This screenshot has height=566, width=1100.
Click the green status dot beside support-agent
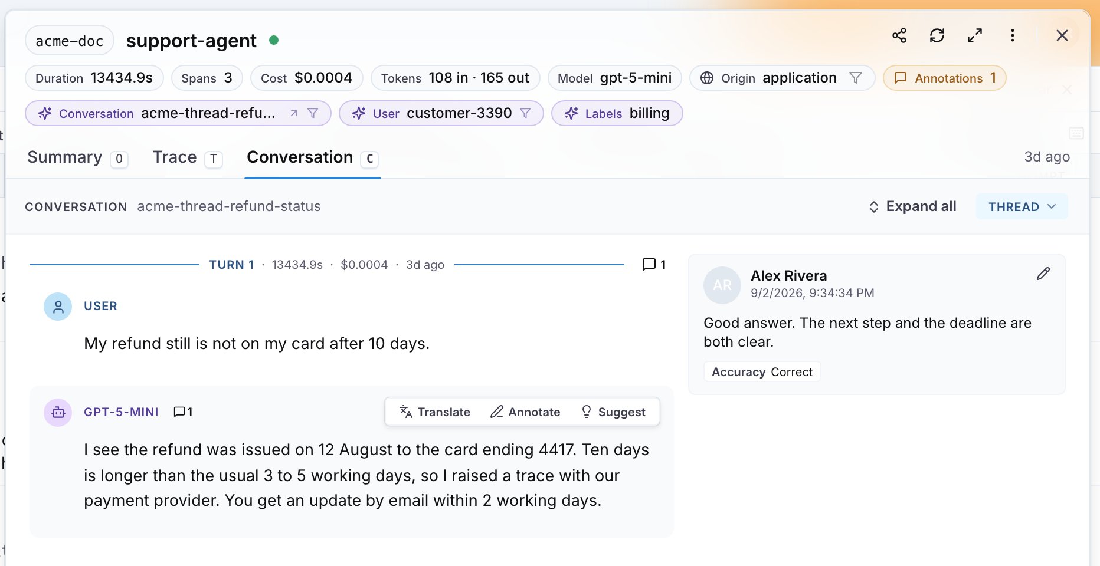coord(274,40)
